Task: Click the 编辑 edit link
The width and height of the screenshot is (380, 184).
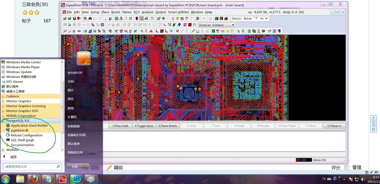Action: (x=118, y=168)
